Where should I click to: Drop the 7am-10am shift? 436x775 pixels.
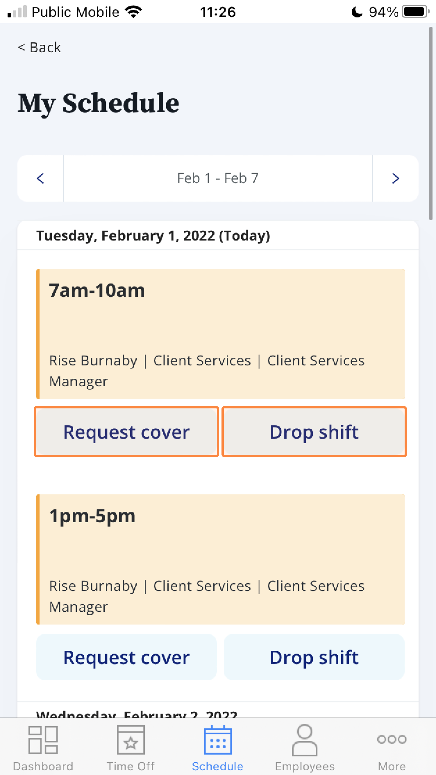click(314, 432)
